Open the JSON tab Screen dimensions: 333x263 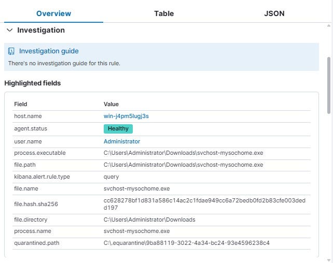click(274, 13)
